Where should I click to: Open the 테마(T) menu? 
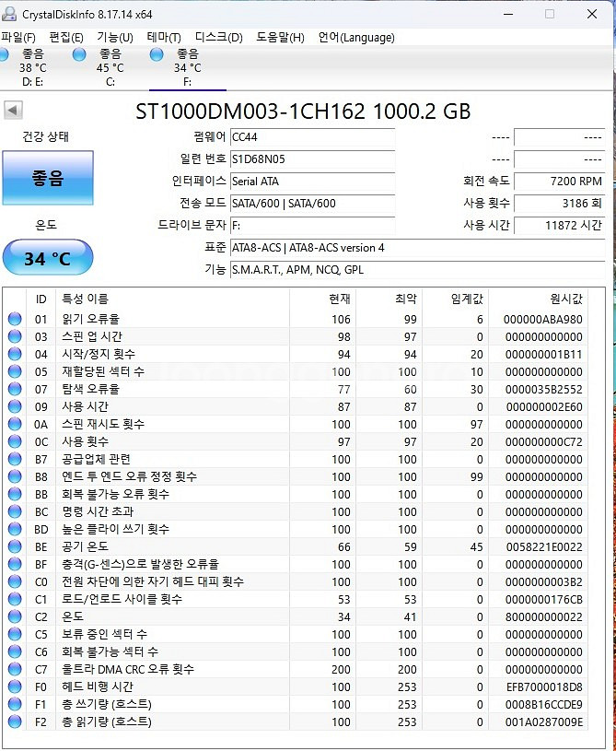click(164, 38)
